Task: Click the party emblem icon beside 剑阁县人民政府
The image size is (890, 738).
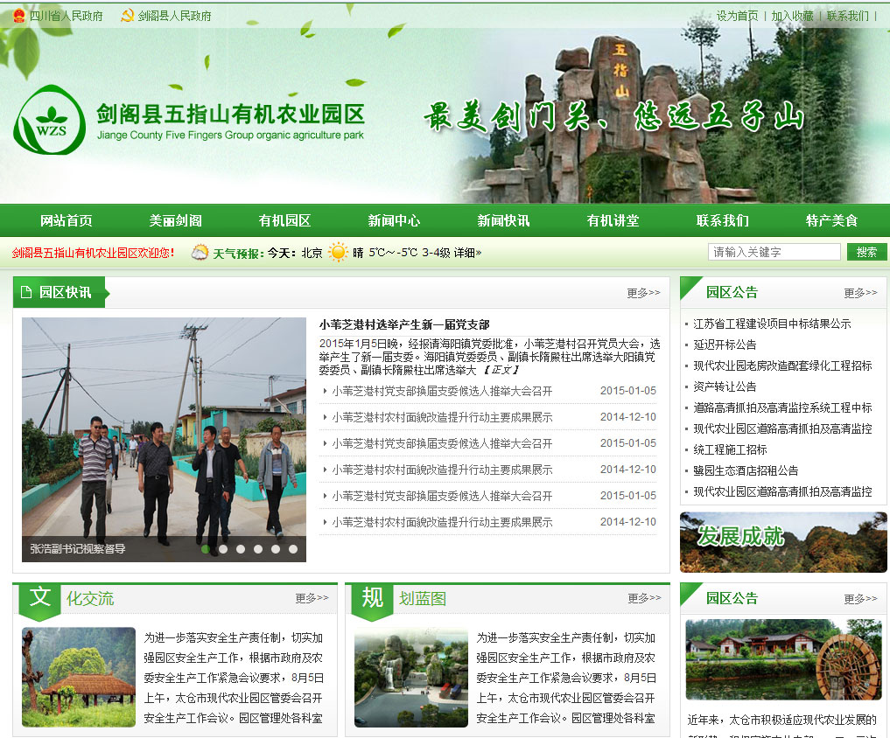Action: point(127,16)
